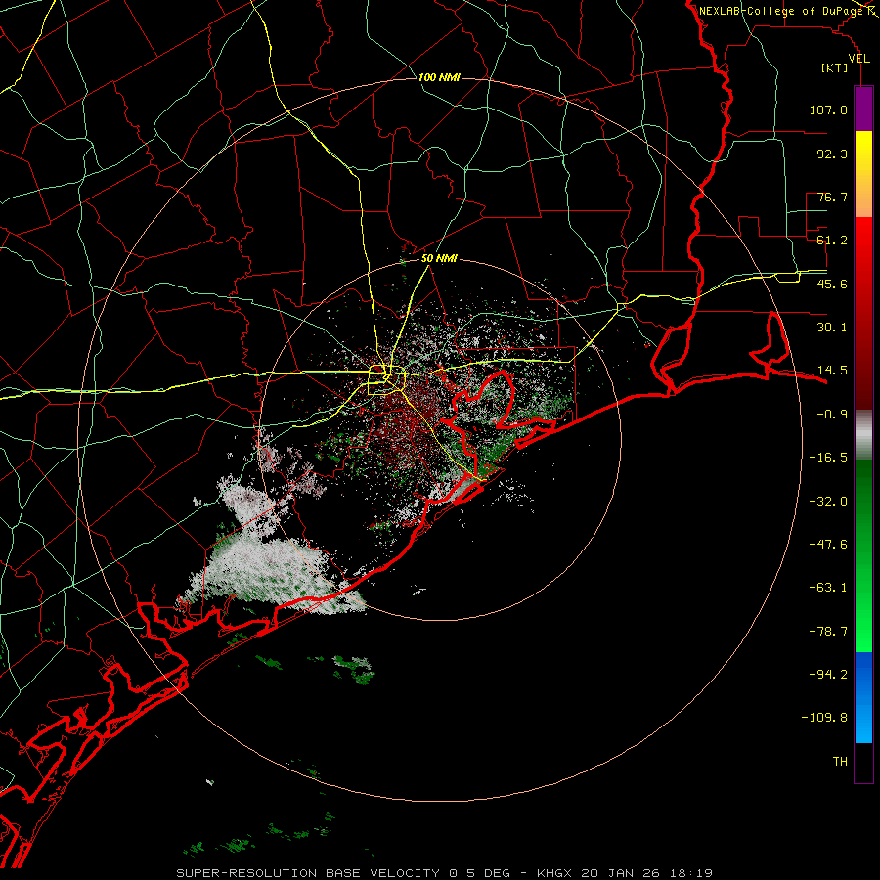Click the -78.7 velocity scale value
Image resolution: width=880 pixels, height=880 pixels.
pyautogui.click(x=828, y=632)
